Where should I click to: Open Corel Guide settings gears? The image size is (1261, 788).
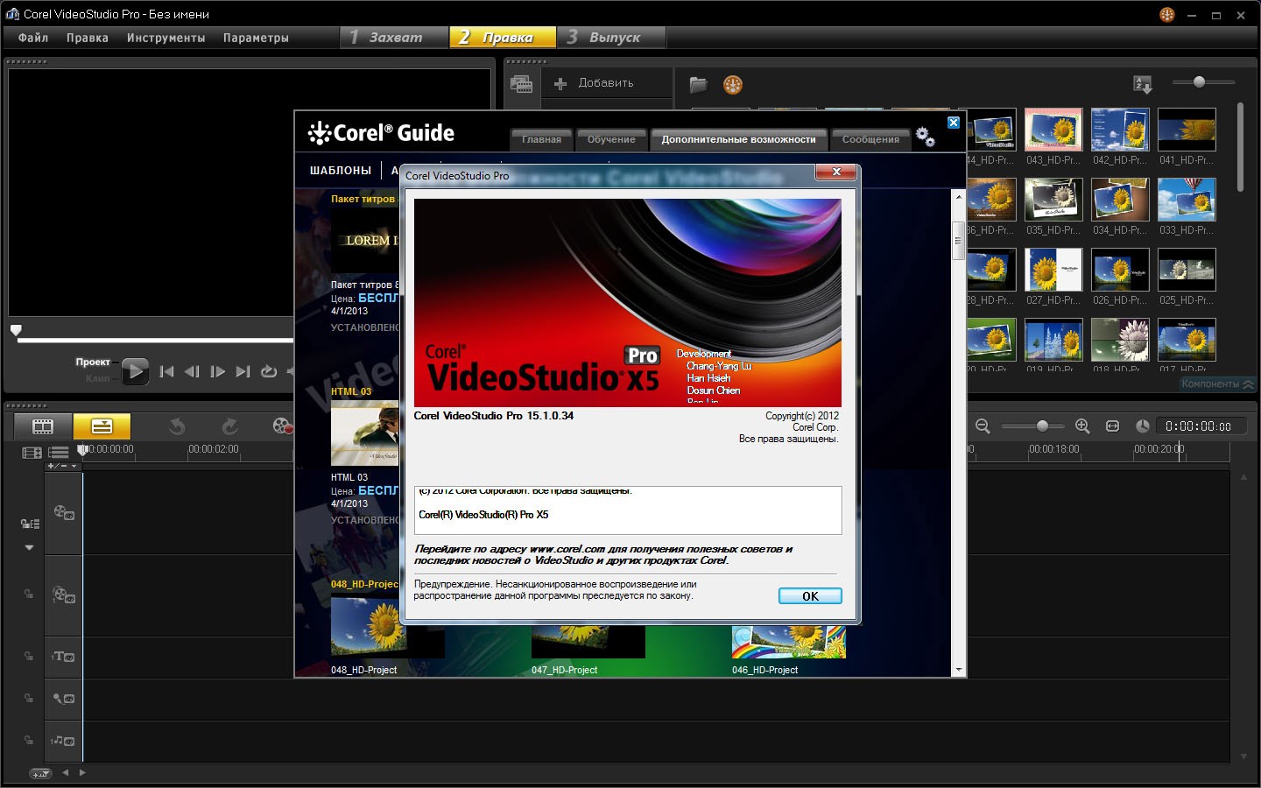tap(926, 137)
